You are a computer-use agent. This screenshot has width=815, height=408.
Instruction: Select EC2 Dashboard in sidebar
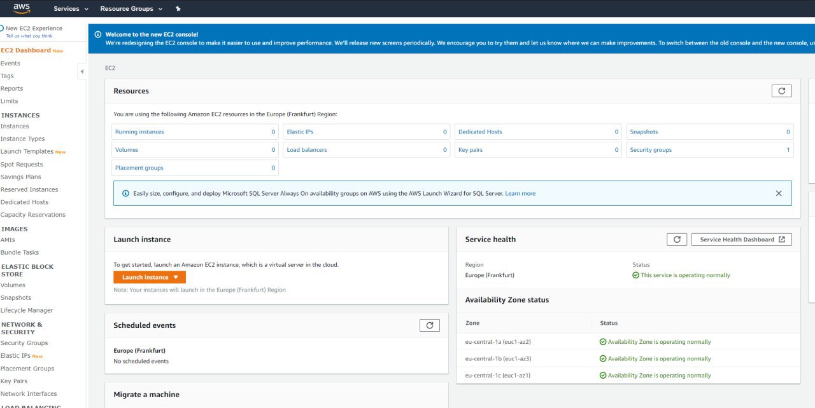click(25, 50)
